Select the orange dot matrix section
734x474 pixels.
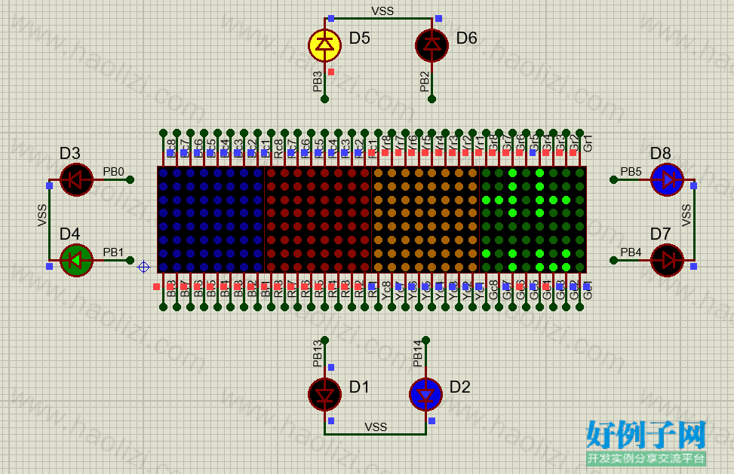[x=425, y=220]
